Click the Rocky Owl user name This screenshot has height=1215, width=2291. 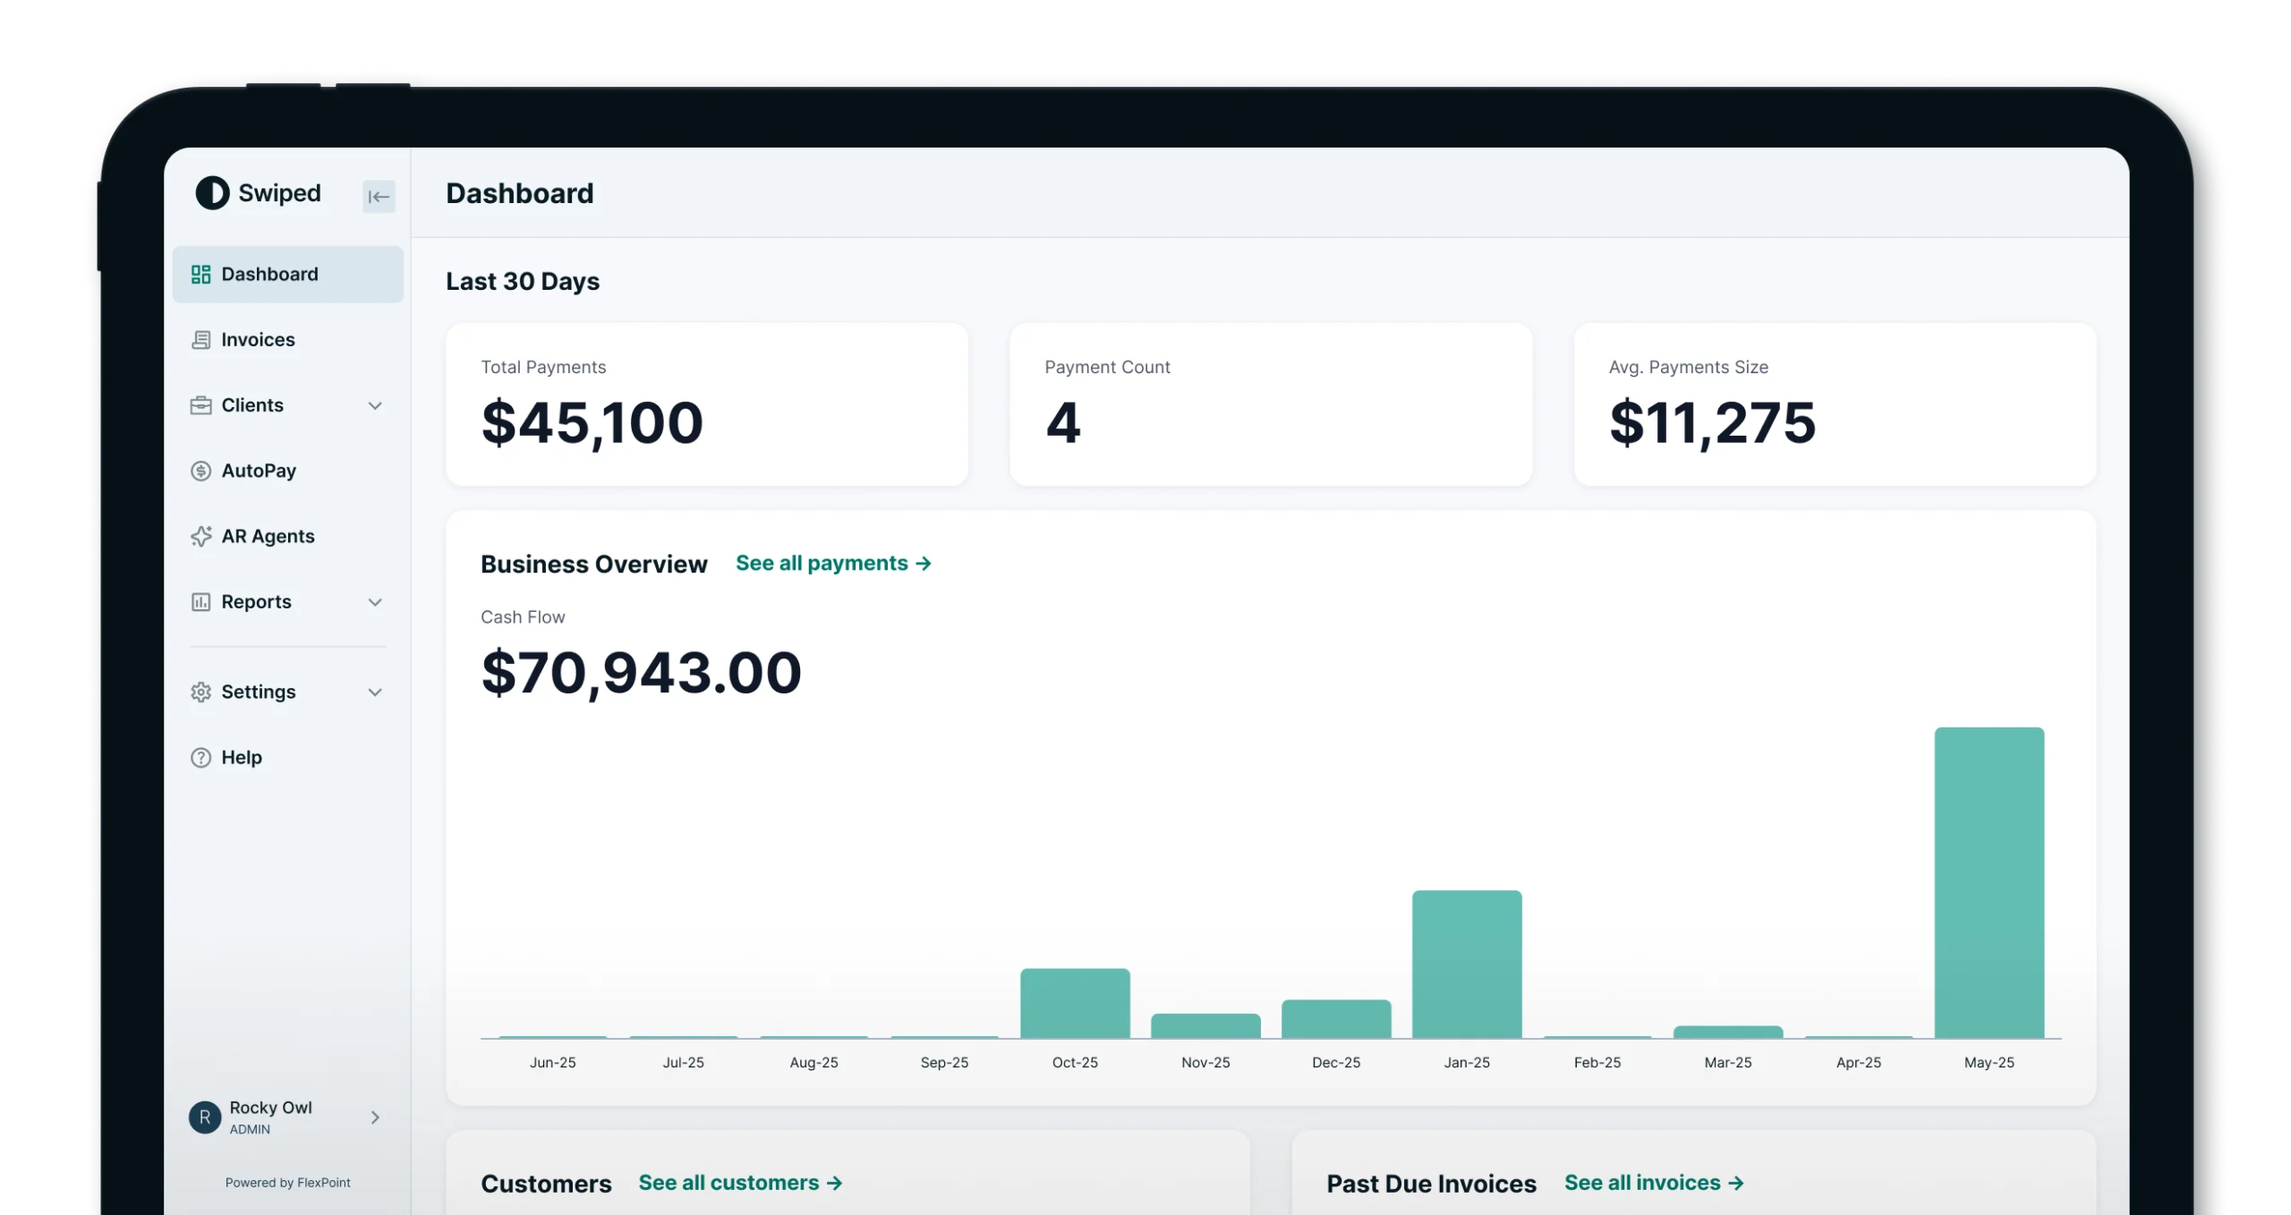pyautogui.click(x=270, y=1107)
